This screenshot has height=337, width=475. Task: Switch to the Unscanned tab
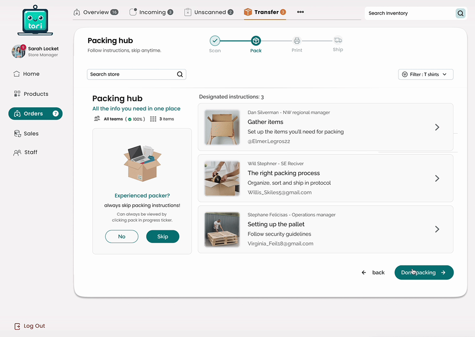[209, 12]
